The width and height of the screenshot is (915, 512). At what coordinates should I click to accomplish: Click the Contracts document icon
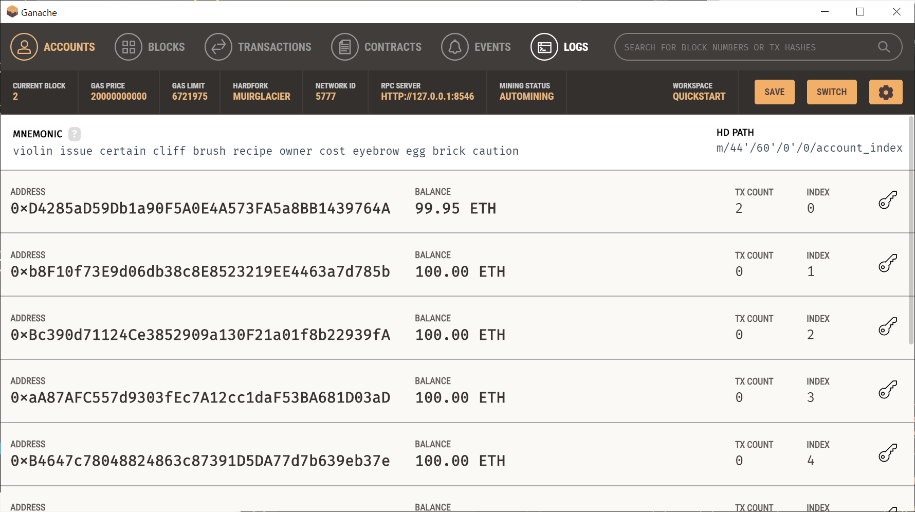pyautogui.click(x=345, y=47)
